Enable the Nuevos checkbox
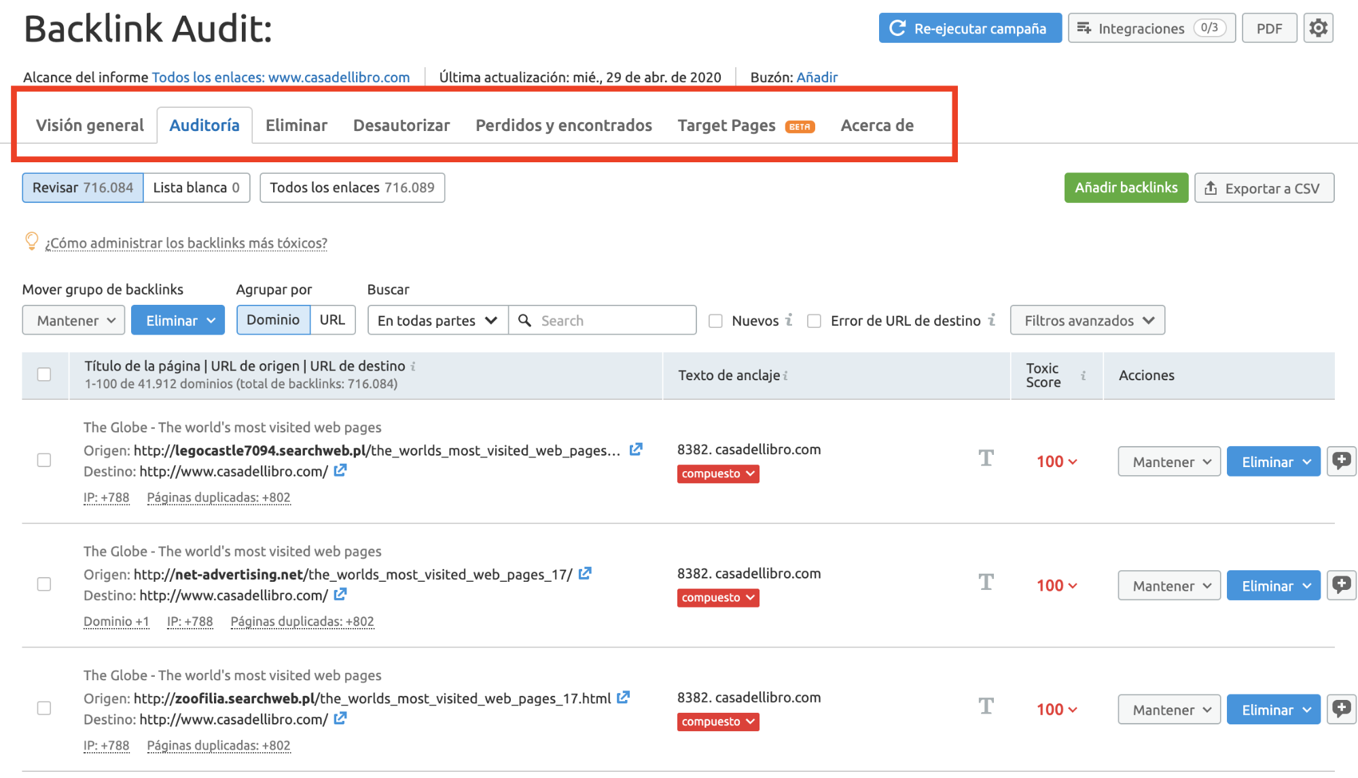This screenshot has width=1358, height=778. pos(715,320)
